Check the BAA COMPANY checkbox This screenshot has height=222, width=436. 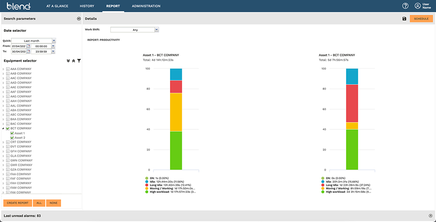(x=8, y=119)
